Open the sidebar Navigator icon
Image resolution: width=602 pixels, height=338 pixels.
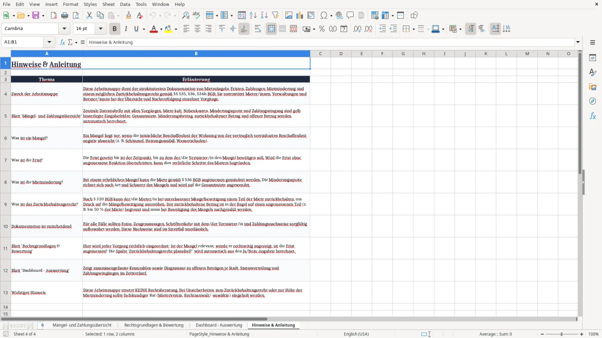(592, 101)
